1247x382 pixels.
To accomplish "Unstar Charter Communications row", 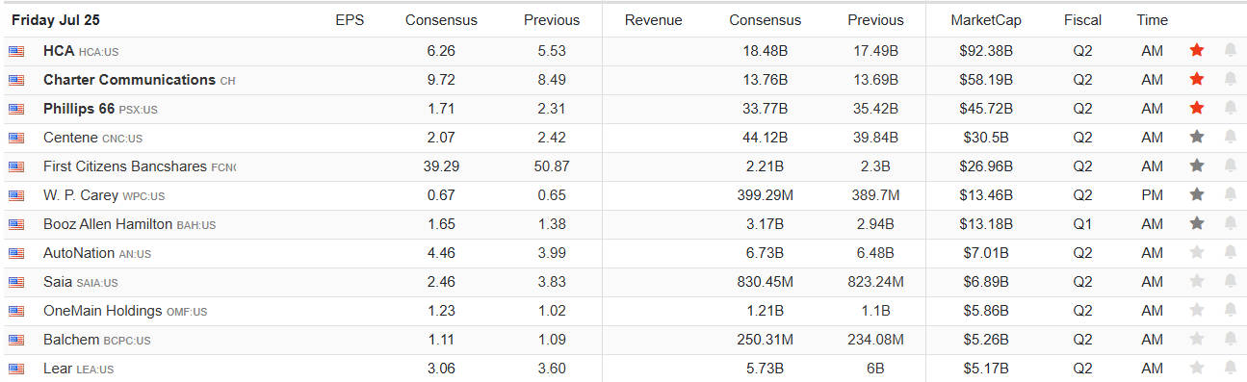I will 1197,79.
